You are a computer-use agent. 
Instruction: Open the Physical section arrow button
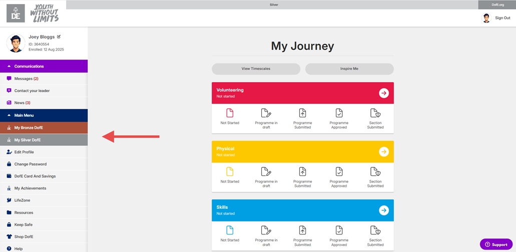384,152
